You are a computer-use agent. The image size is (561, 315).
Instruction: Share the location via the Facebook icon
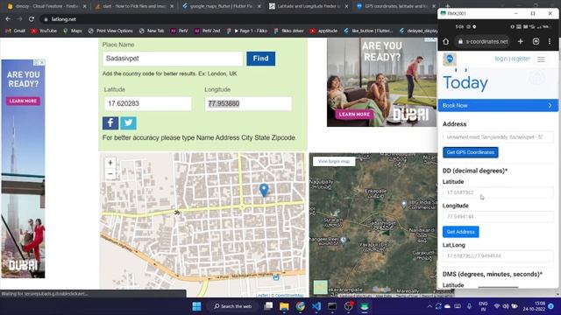[110, 122]
